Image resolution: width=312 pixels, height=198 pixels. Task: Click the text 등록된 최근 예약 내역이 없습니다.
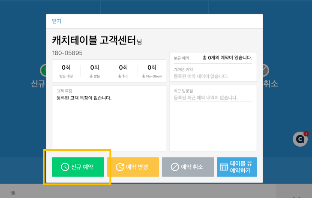(206, 98)
